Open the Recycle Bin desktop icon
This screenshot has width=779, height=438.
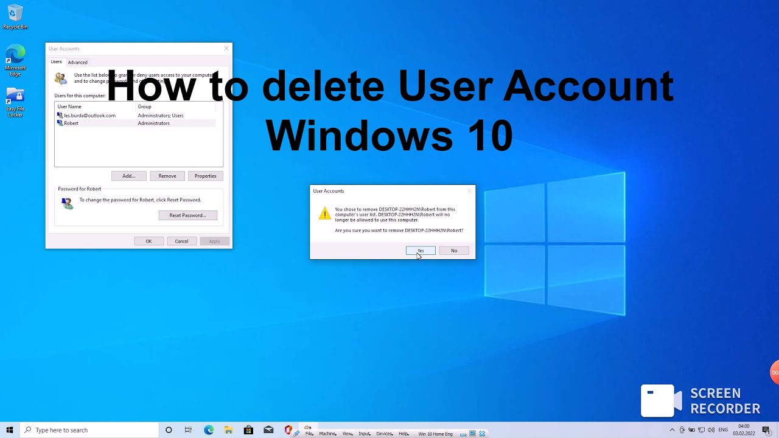[15, 17]
